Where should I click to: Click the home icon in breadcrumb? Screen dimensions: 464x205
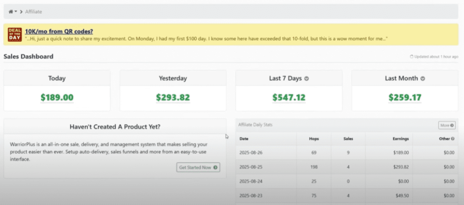point(11,11)
